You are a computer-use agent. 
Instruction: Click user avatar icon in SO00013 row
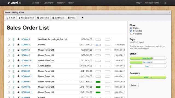[x=13, y=50]
